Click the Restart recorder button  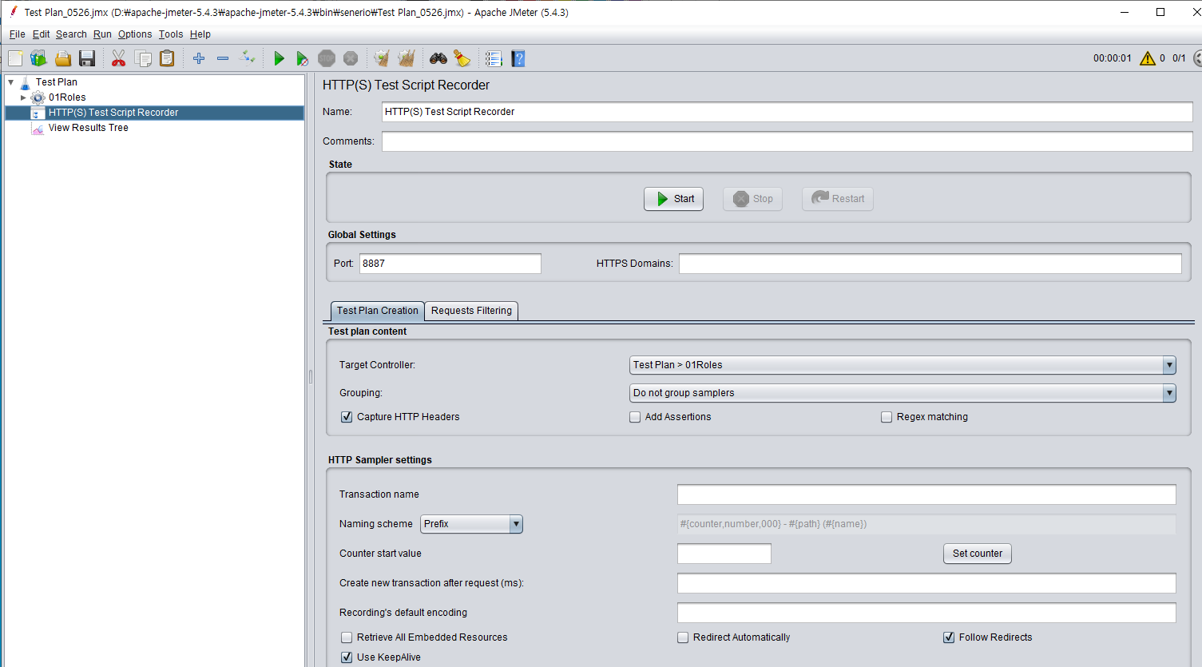pos(837,199)
